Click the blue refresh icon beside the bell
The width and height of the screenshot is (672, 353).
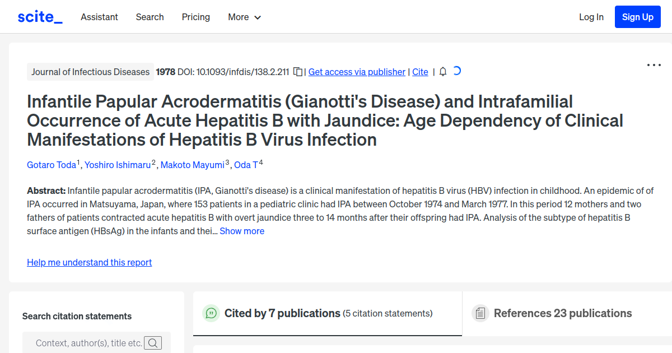point(457,72)
